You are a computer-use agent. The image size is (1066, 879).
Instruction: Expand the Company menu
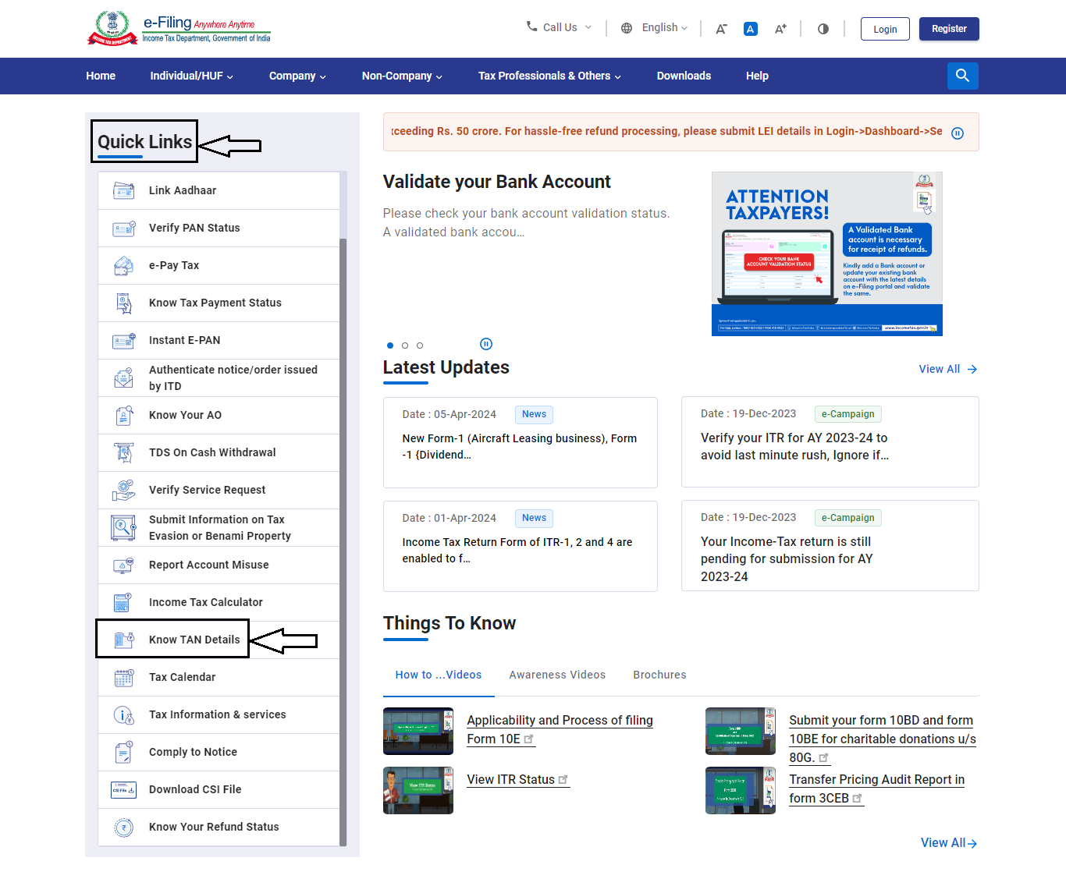pos(297,76)
